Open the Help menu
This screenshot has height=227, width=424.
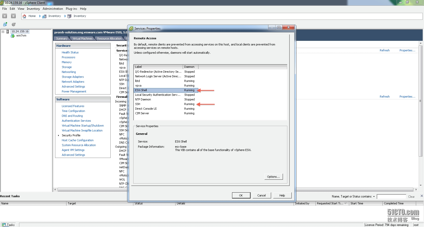(x=83, y=9)
